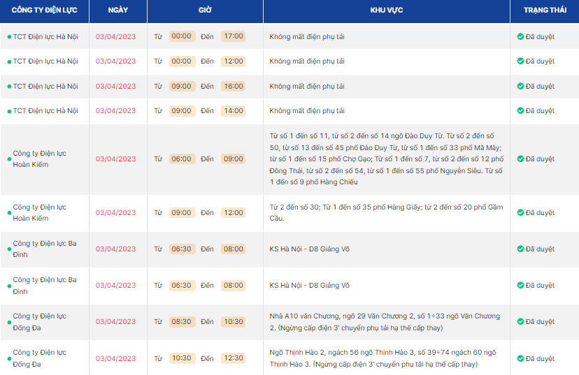This screenshot has width=579, height=375.
Task: Click the KHU VỰC column header
Action: (386, 10)
